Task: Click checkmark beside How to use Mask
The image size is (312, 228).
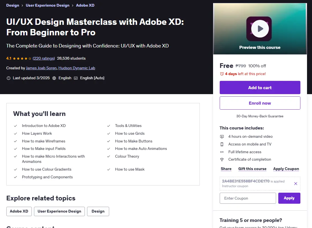Action: tap(108, 169)
